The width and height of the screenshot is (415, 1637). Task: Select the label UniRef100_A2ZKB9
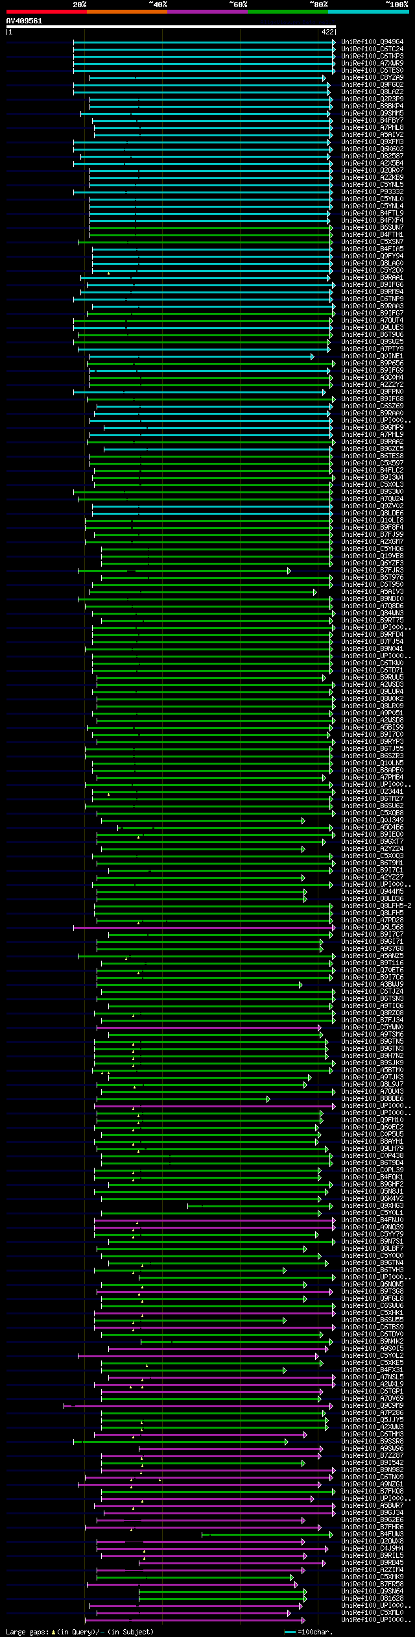[372, 178]
